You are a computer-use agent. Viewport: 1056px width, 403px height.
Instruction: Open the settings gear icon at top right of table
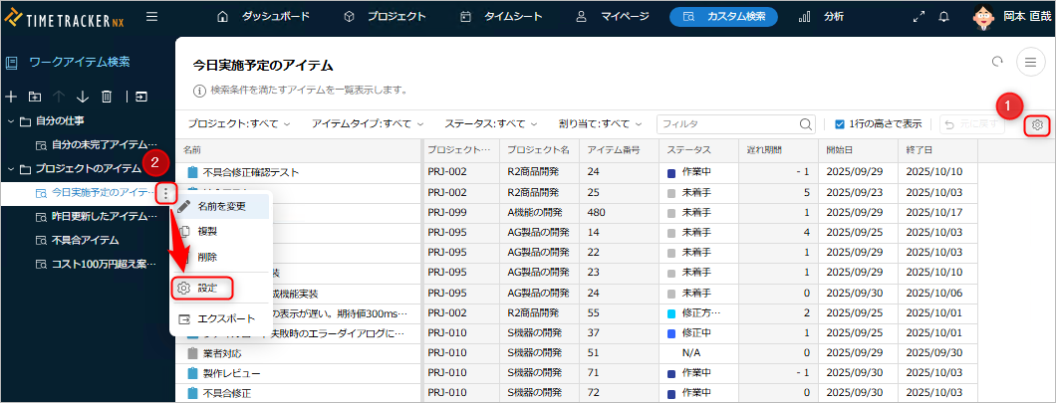(1037, 124)
